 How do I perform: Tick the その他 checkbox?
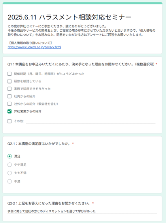[x=9, y=121]
